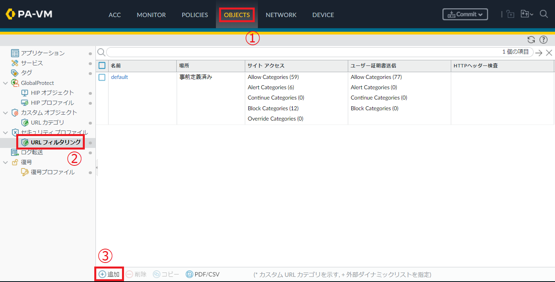Open ログ転送 in the tree
Image resolution: width=555 pixels, height=282 pixels.
click(32, 152)
